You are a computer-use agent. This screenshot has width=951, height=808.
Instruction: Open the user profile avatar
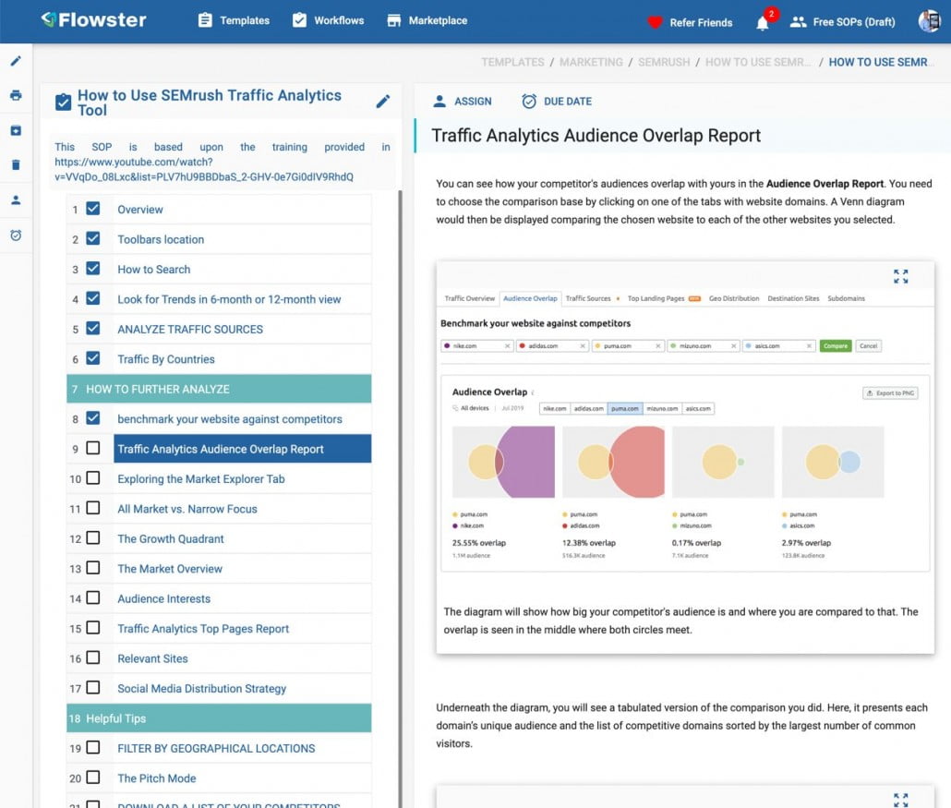click(x=929, y=21)
